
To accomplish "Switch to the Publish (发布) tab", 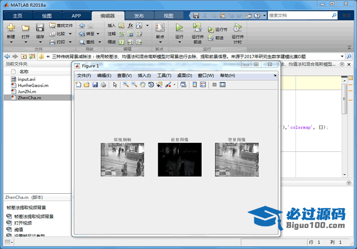I will [139, 15].
